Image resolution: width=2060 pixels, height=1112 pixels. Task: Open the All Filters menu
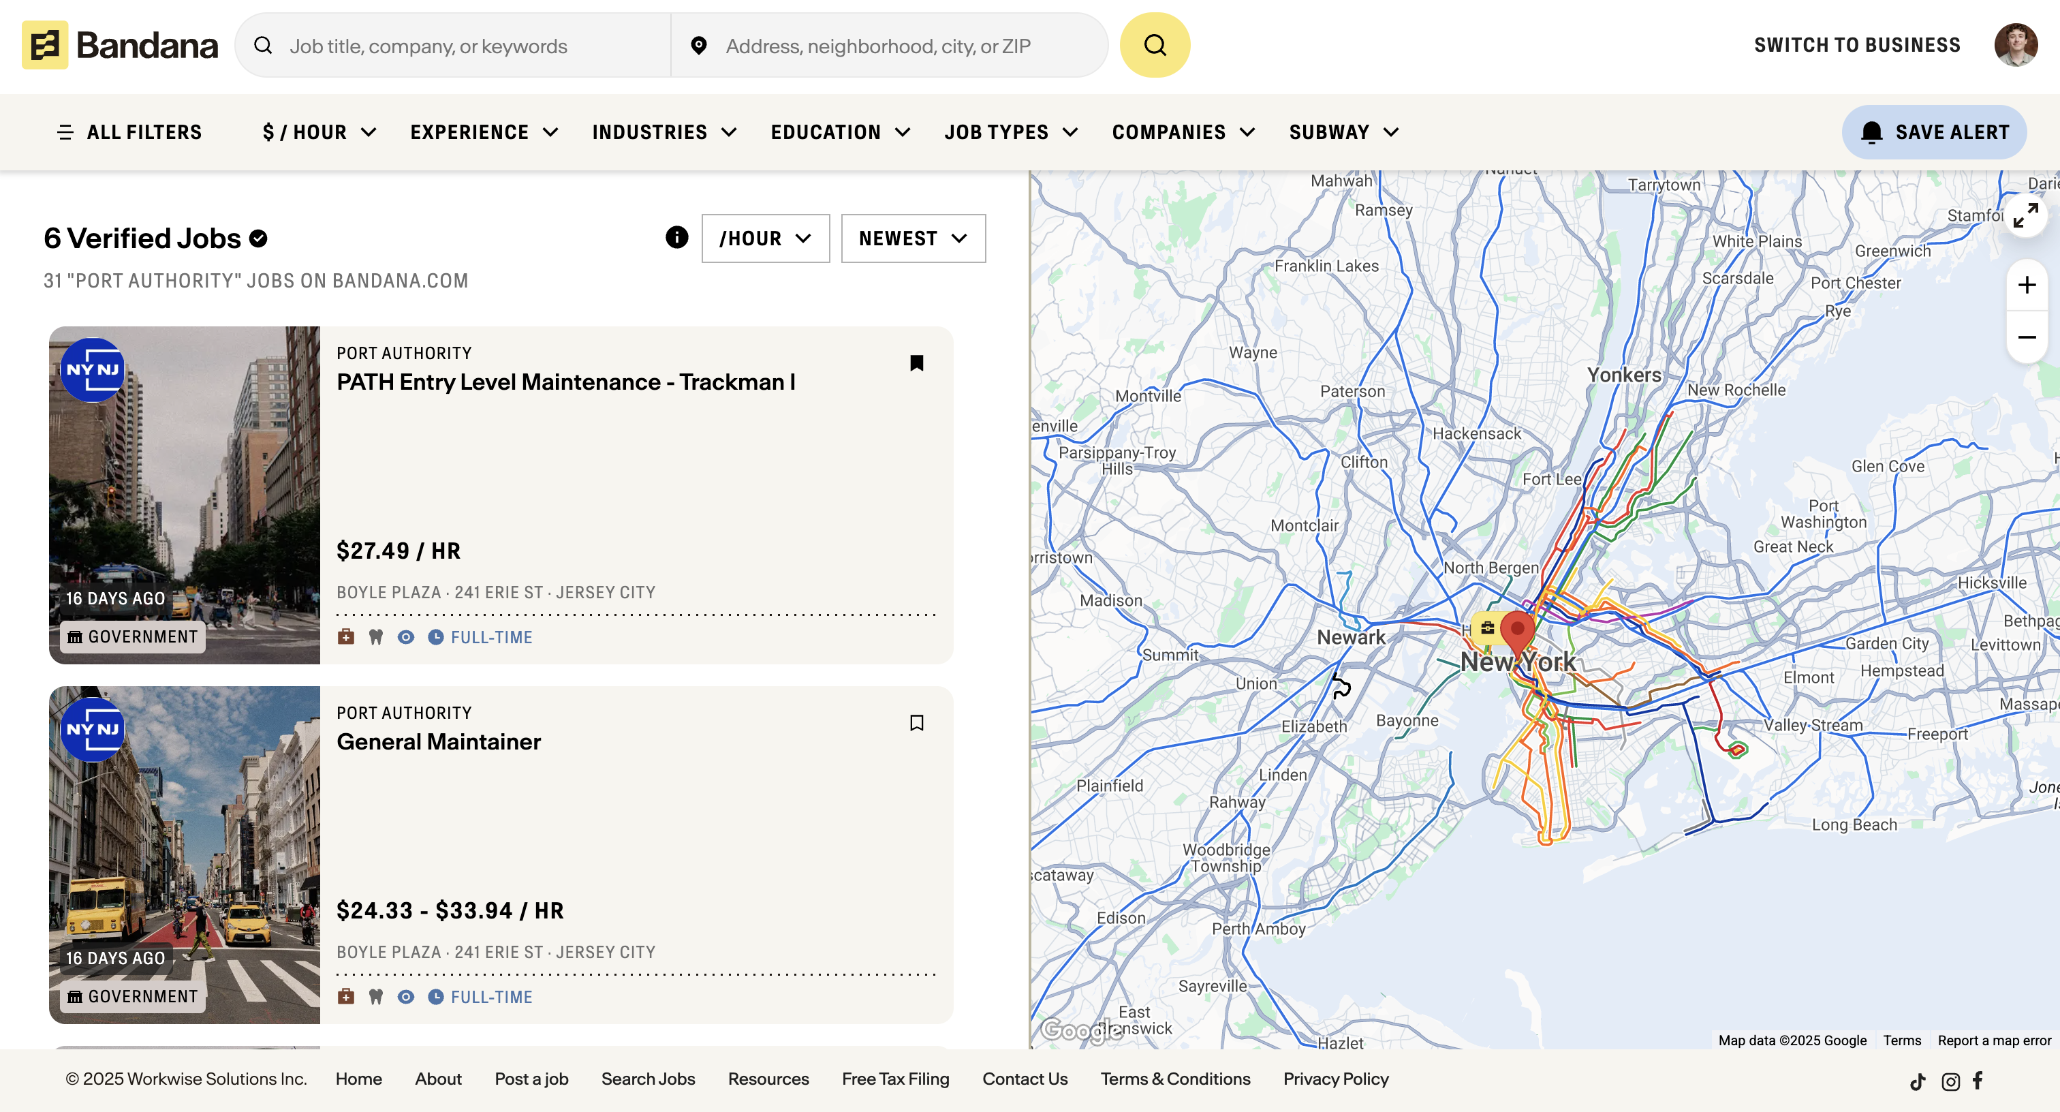click(129, 132)
